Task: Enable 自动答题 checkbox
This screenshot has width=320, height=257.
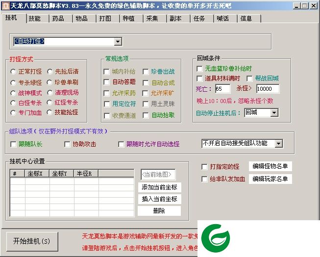Action: coord(106,82)
